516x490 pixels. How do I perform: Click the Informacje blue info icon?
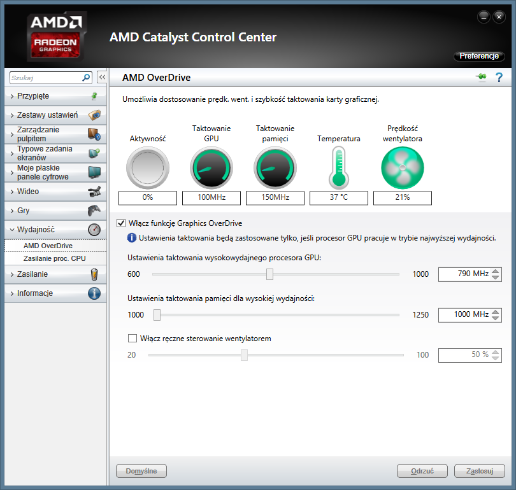[x=94, y=293]
